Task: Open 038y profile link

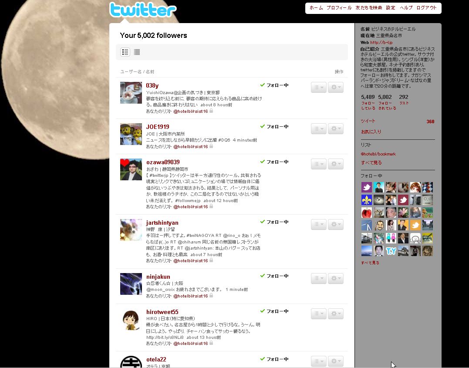Action: click(x=152, y=85)
